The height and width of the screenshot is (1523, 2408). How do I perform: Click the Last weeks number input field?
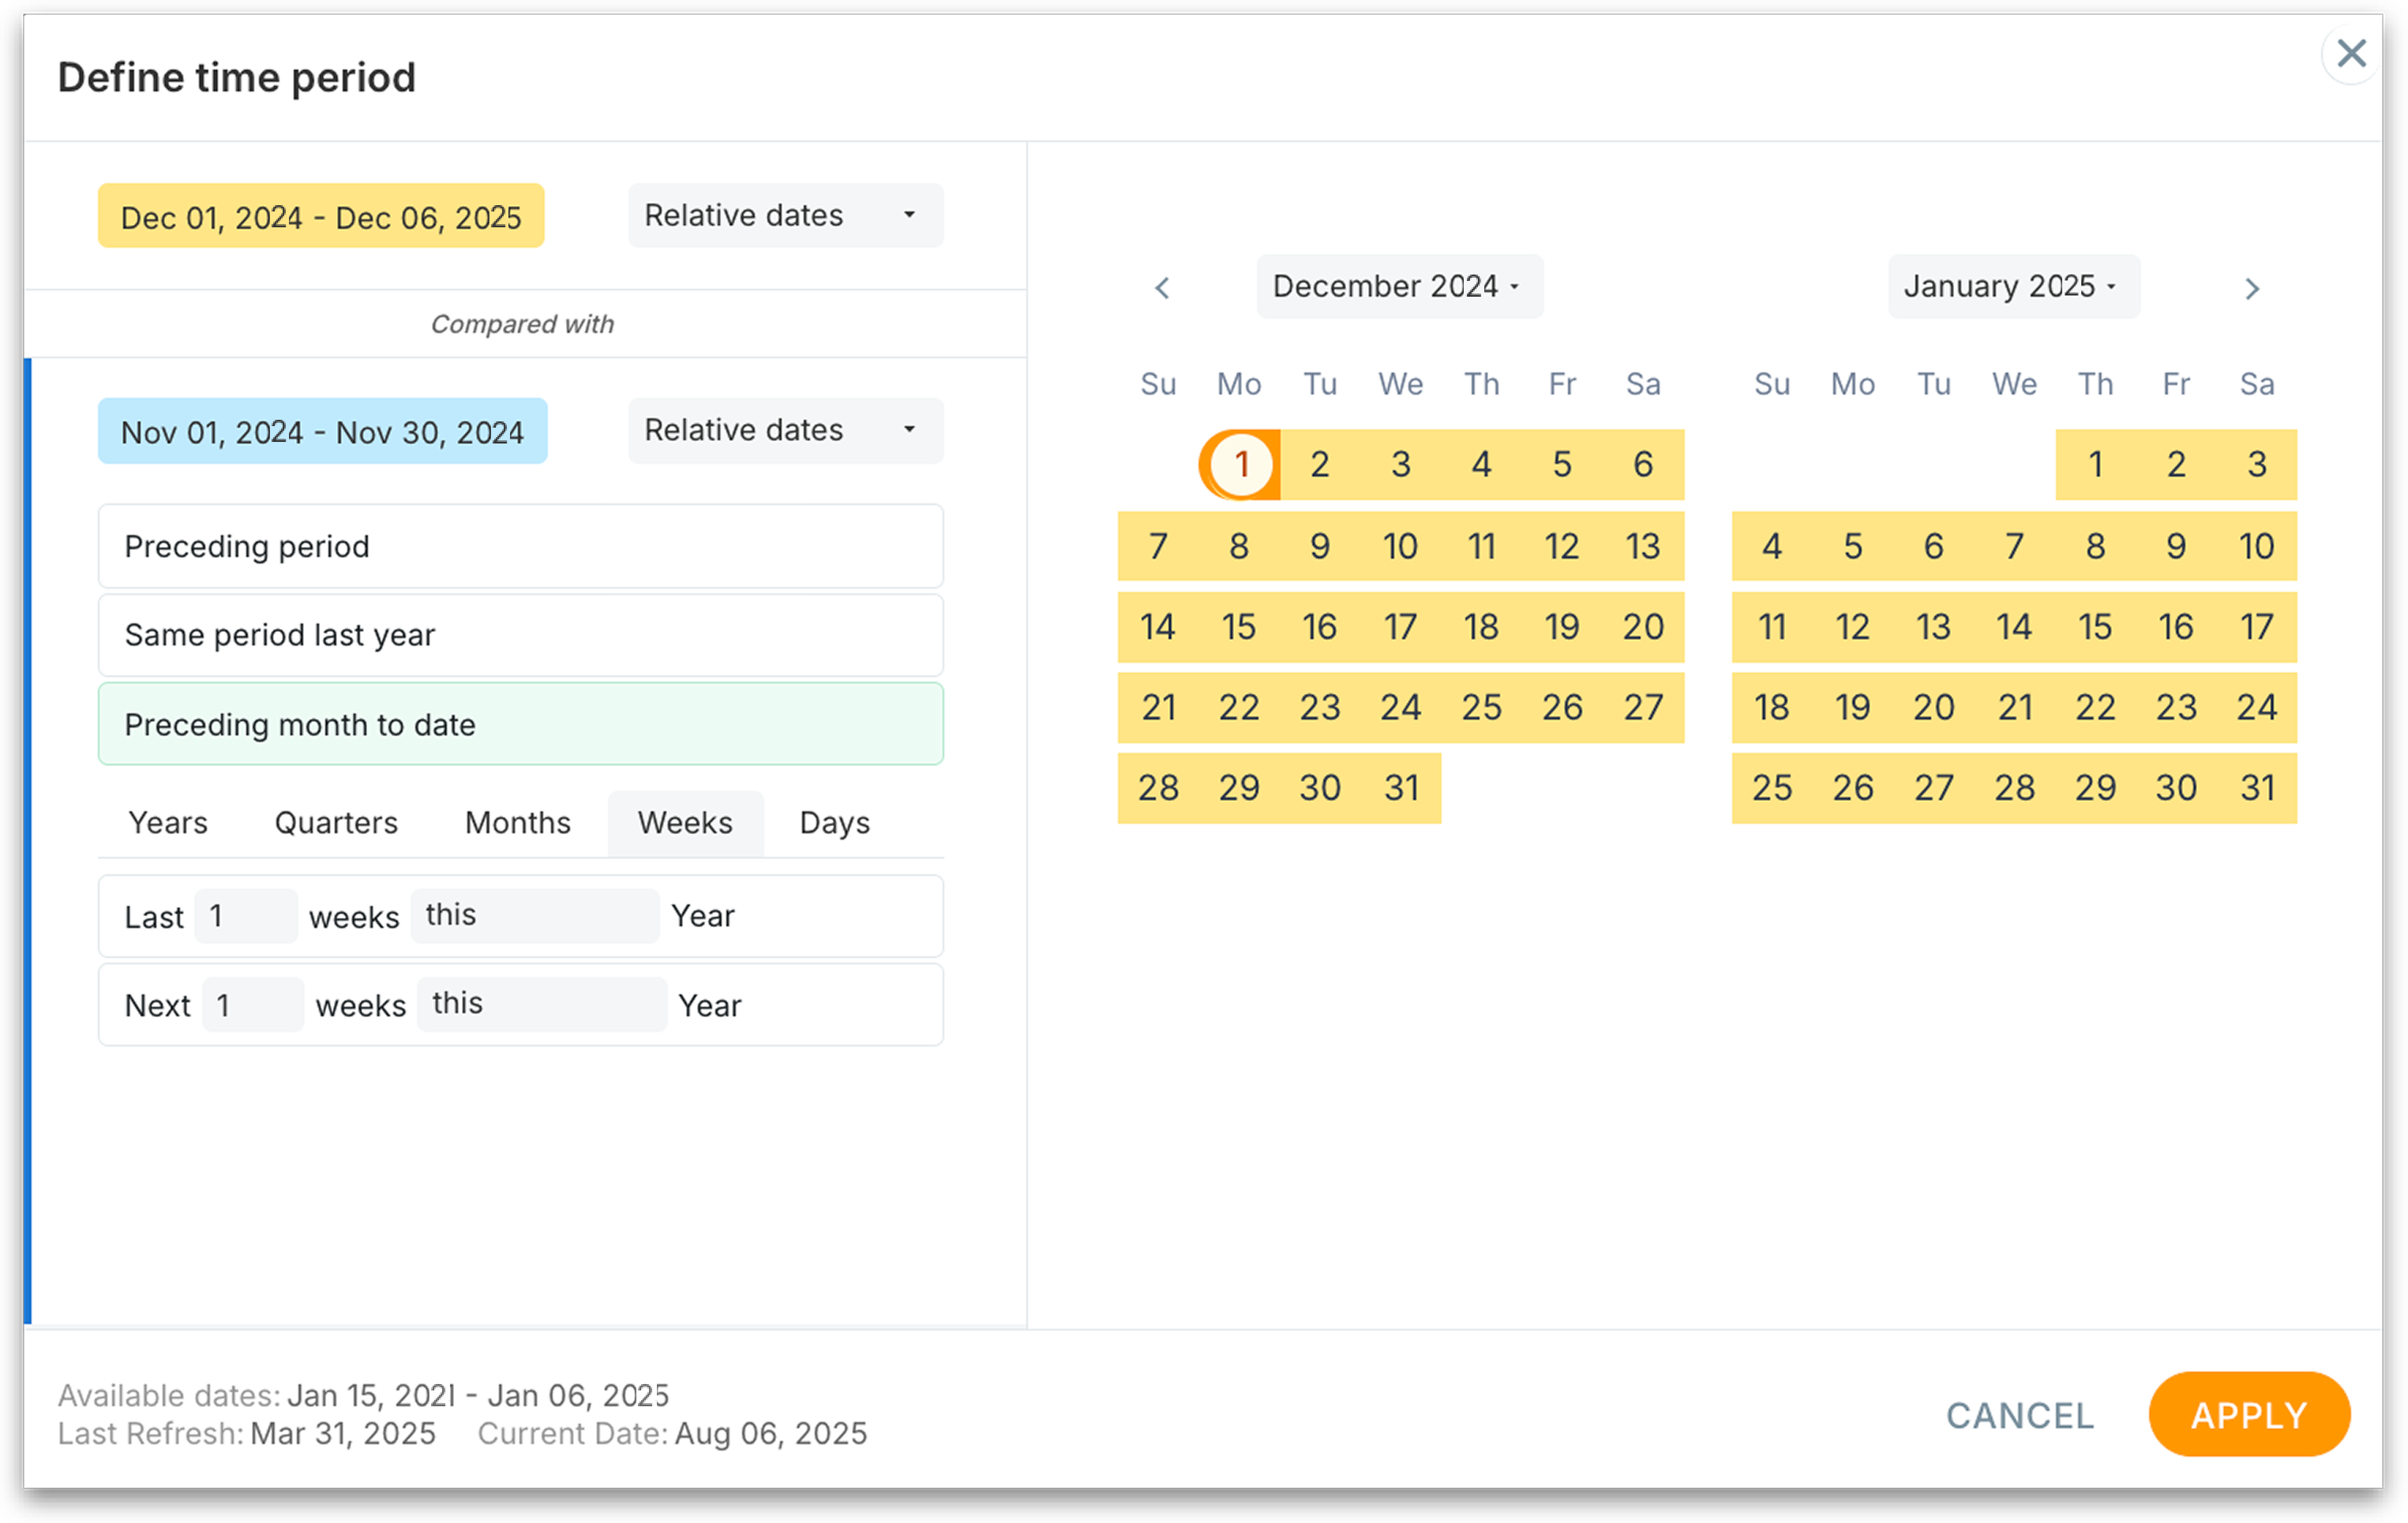coord(246,916)
